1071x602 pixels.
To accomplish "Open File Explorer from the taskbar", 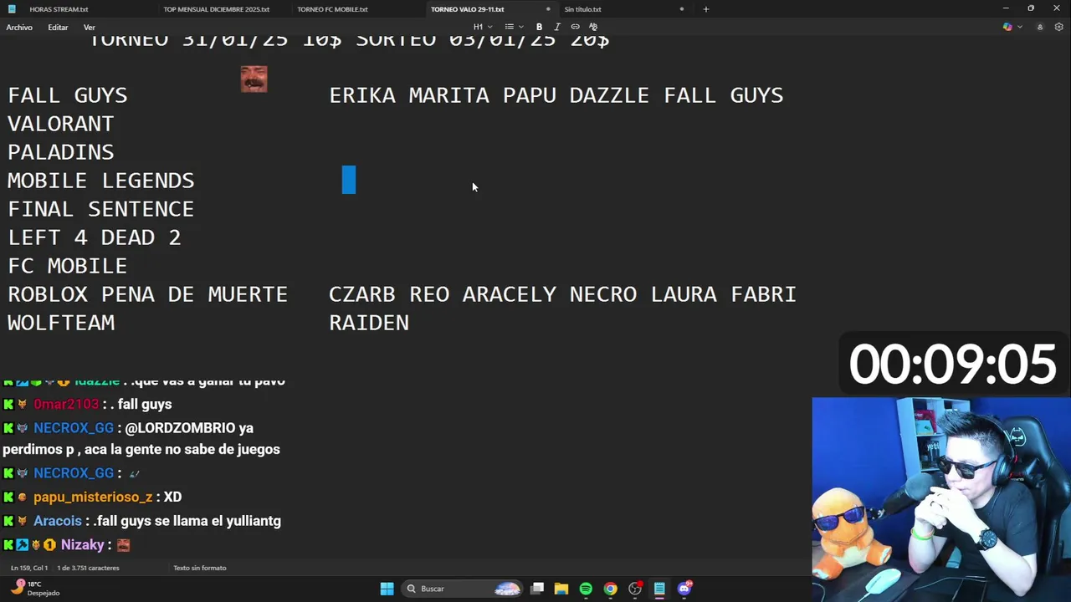I will click(561, 589).
